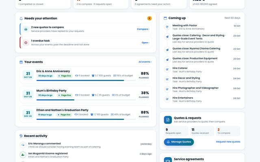Image resolution: width=260 pixels, height=162 pixels.
Task: Select Quotes close: Production Equipment entry
Action: click(x=202, y=60)
